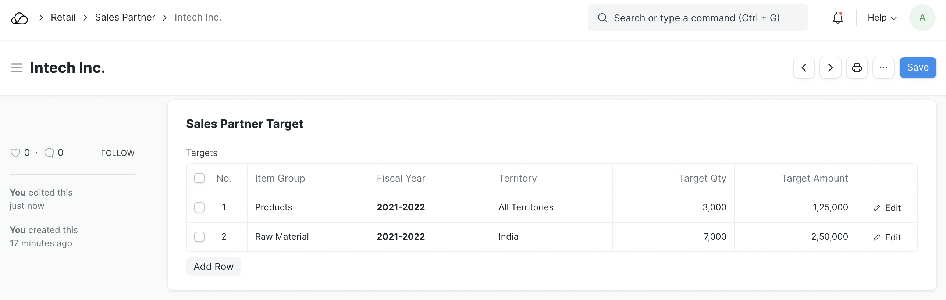Focus the search or command bar

click(697, 18)
